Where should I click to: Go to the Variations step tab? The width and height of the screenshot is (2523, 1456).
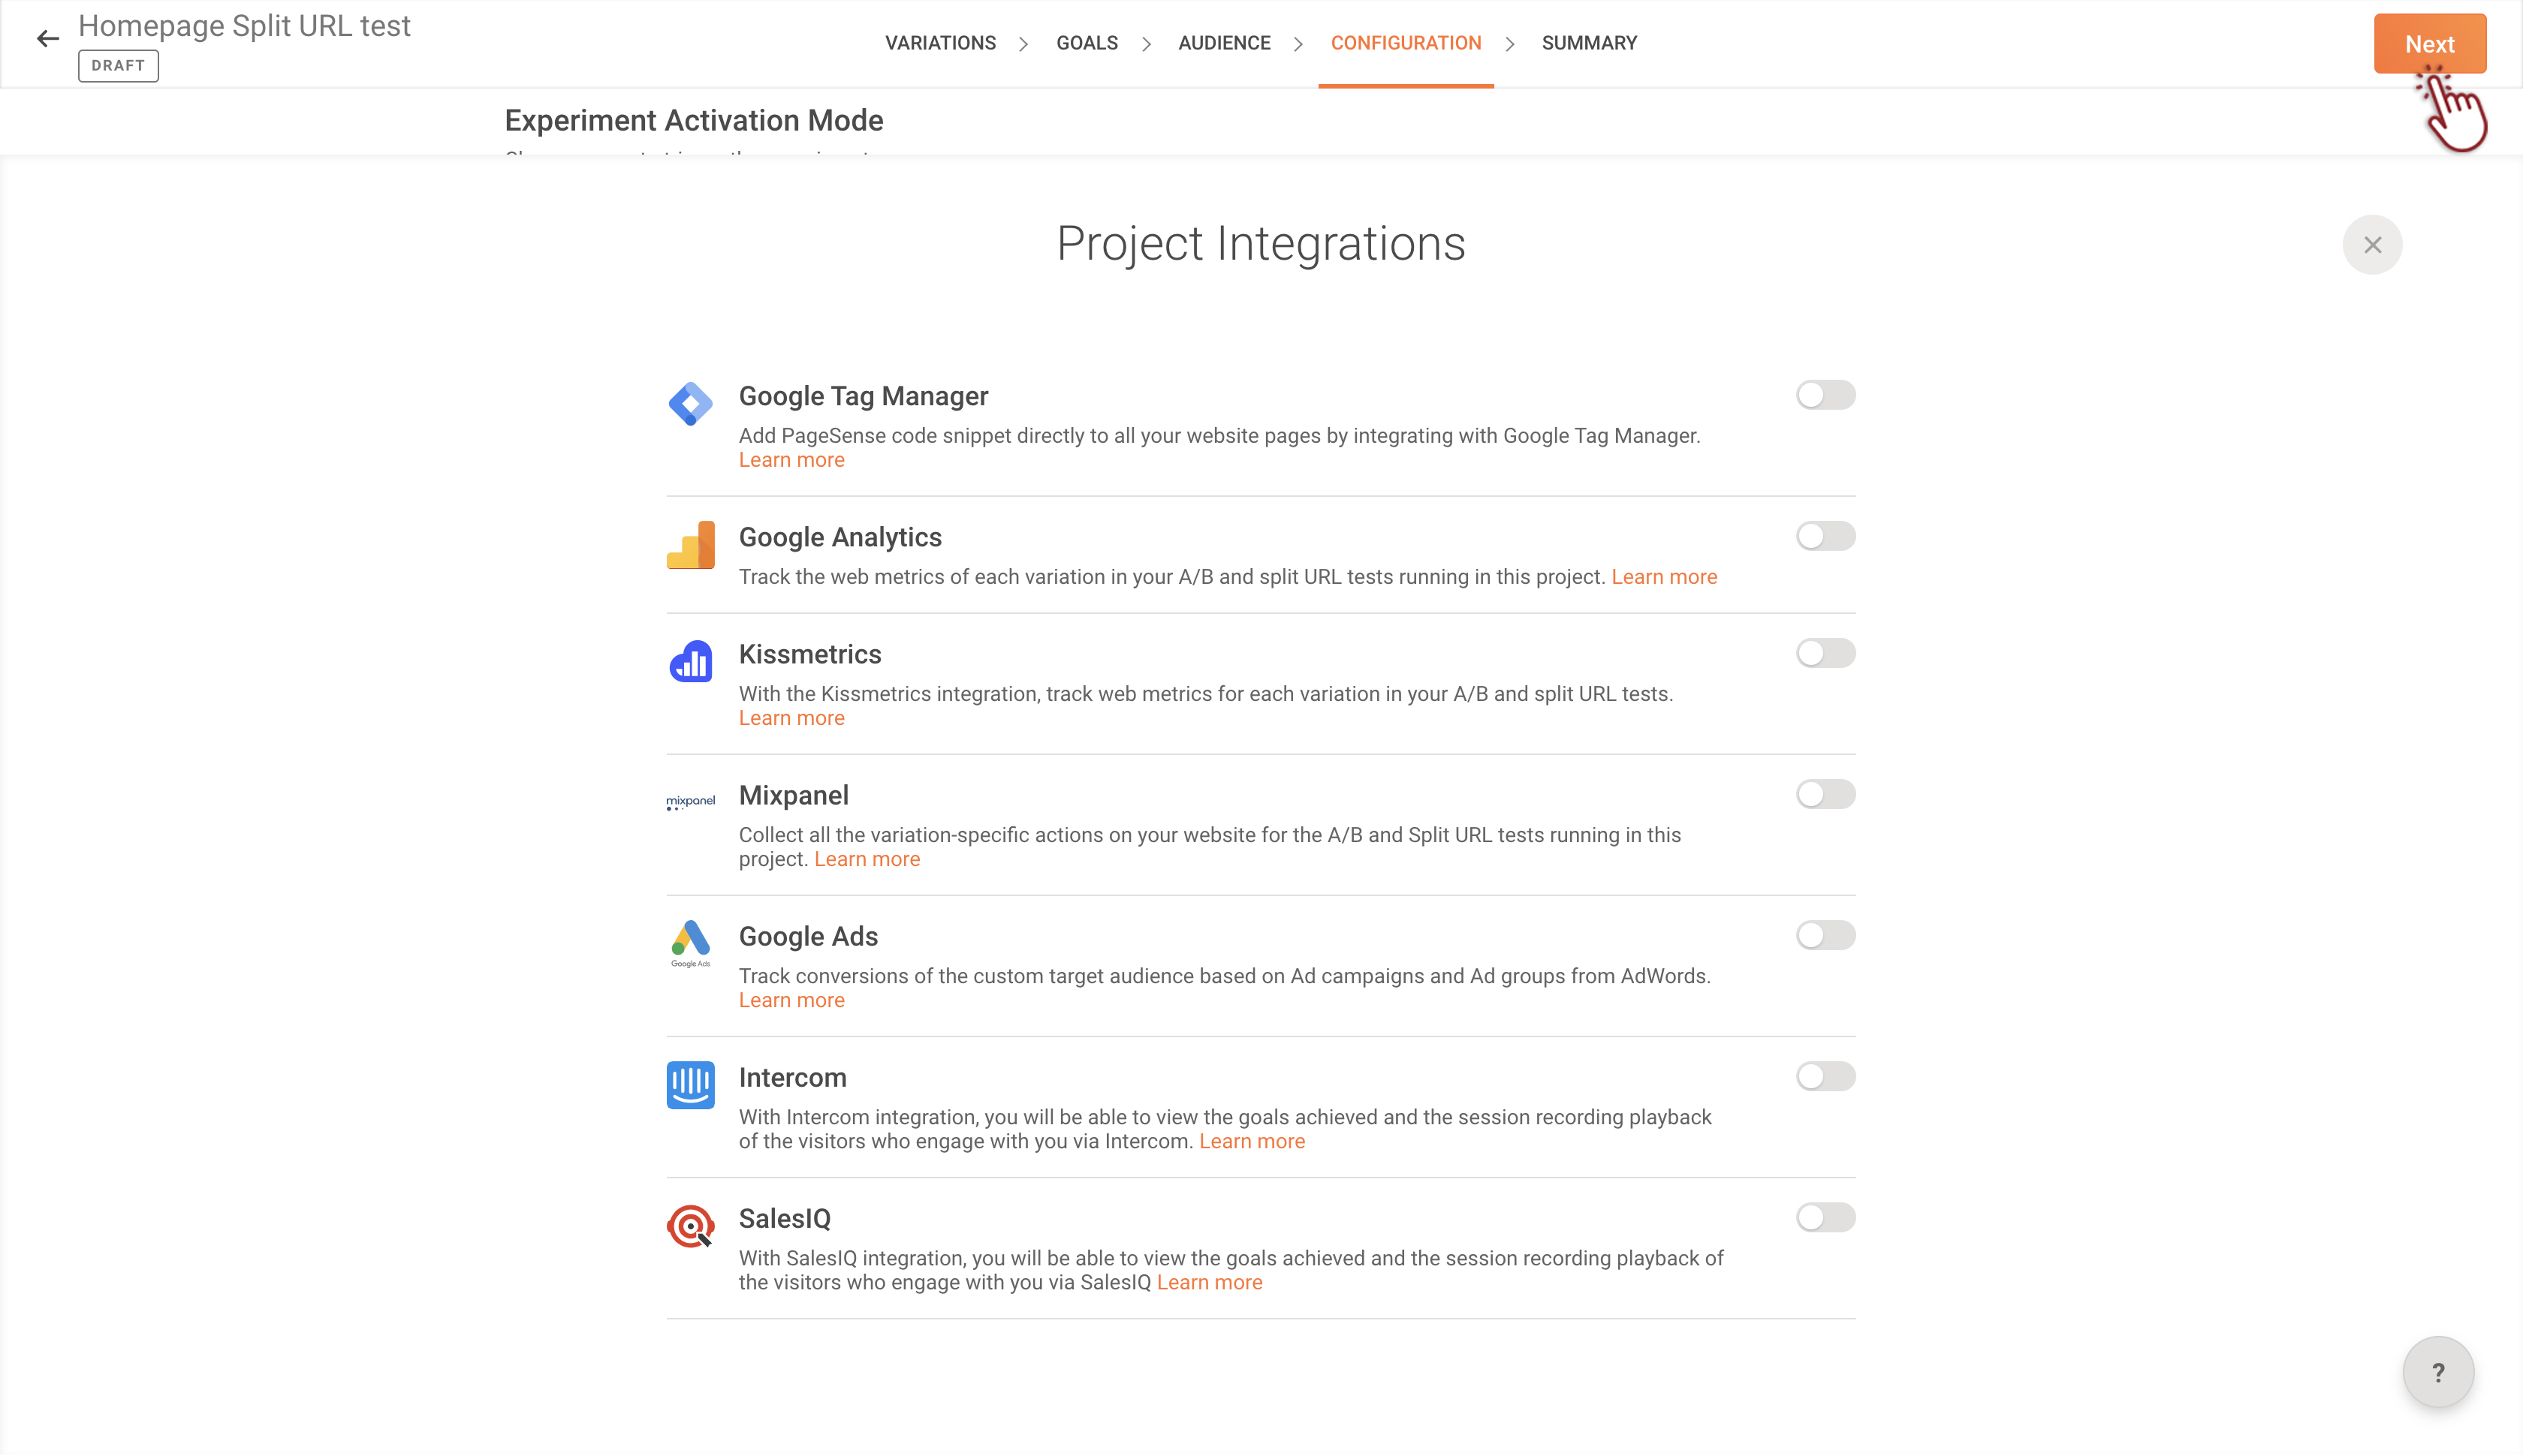pos(939,43)
